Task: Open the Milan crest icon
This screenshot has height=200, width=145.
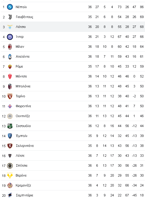Action: tap(10, 47)
